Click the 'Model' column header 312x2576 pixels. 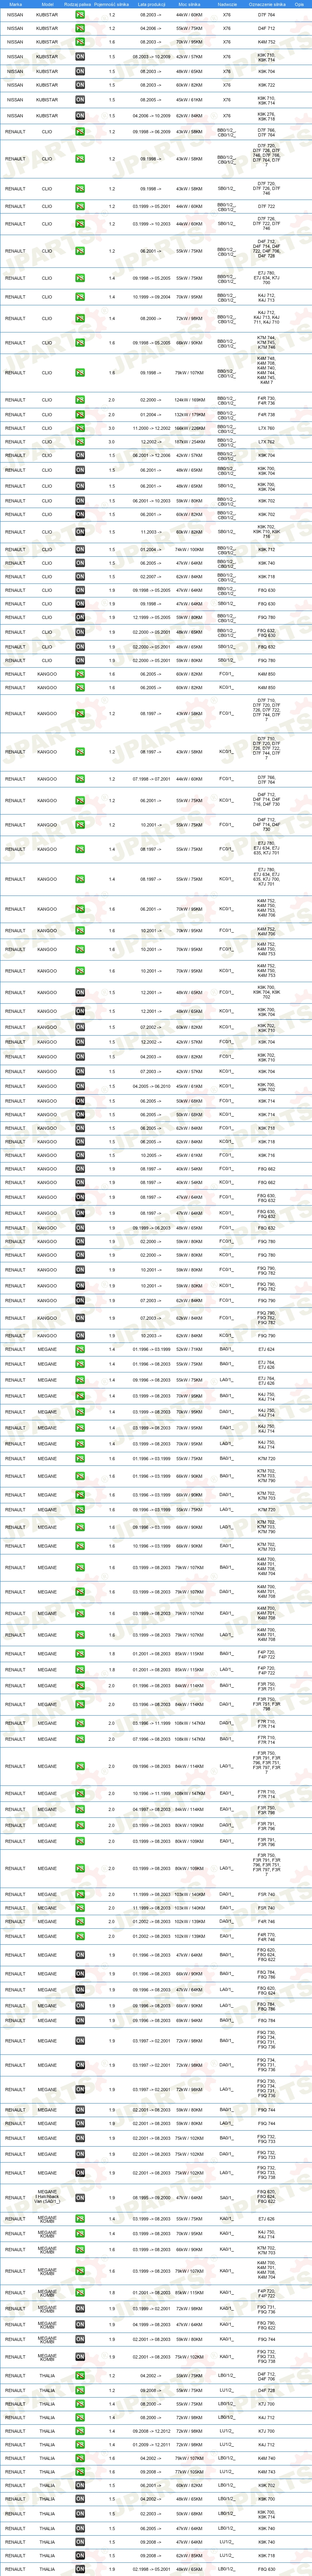(47, 4)
